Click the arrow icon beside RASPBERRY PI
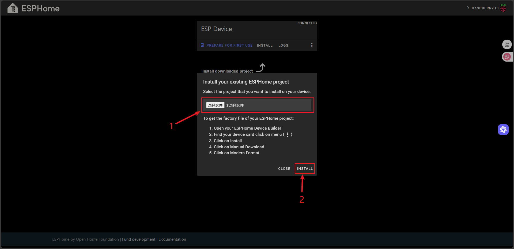Screen dimensions: 514x249 tap(467, 8)
